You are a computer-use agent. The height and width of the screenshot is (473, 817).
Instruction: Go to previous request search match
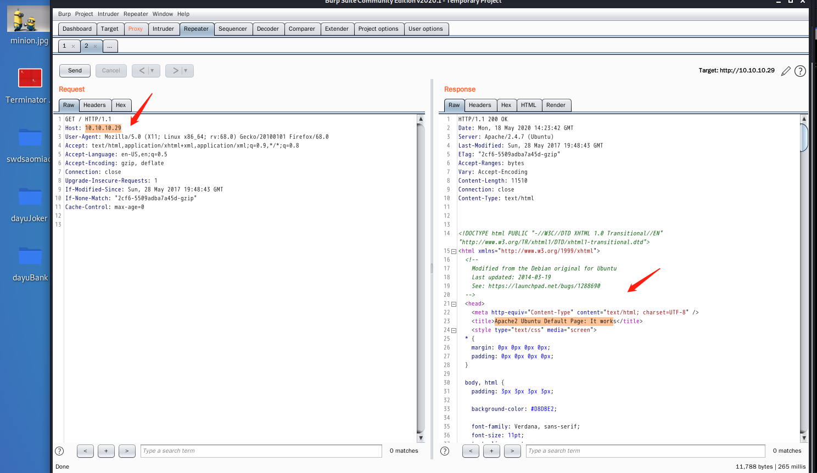(x=85, y=451)
